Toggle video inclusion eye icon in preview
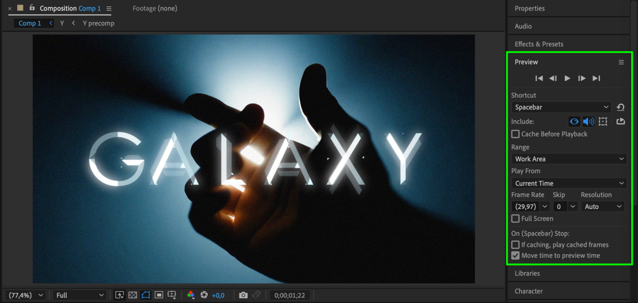638x303 pixels. (x=574, y=121)
